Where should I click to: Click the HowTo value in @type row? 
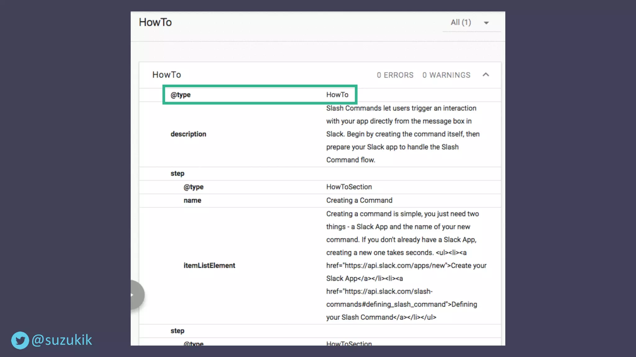(337, 95)
